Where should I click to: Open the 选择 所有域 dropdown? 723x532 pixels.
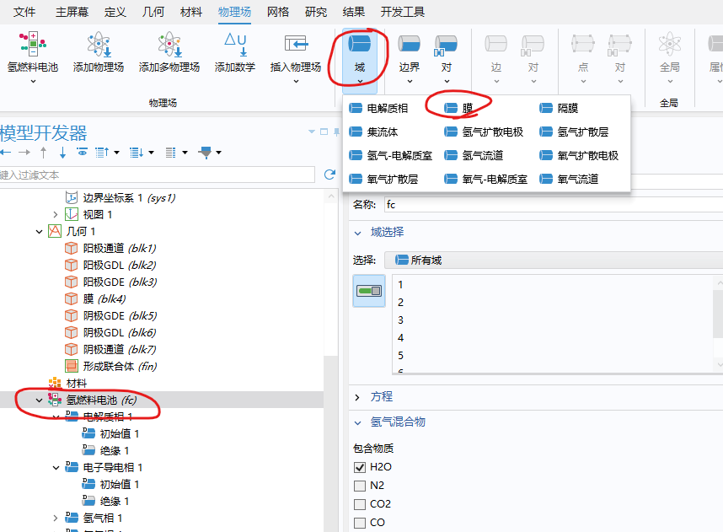(554, 261)
